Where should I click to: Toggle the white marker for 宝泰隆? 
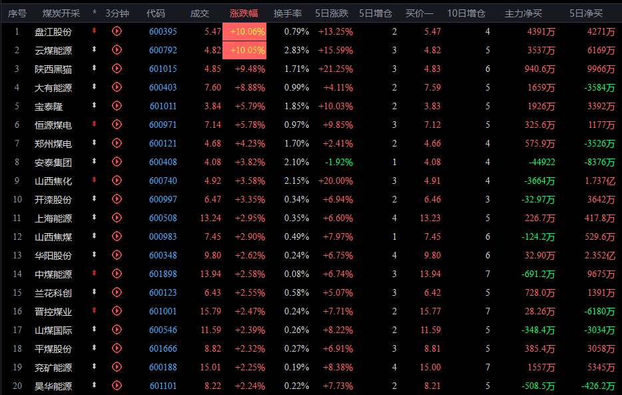(x=95, y=106)
